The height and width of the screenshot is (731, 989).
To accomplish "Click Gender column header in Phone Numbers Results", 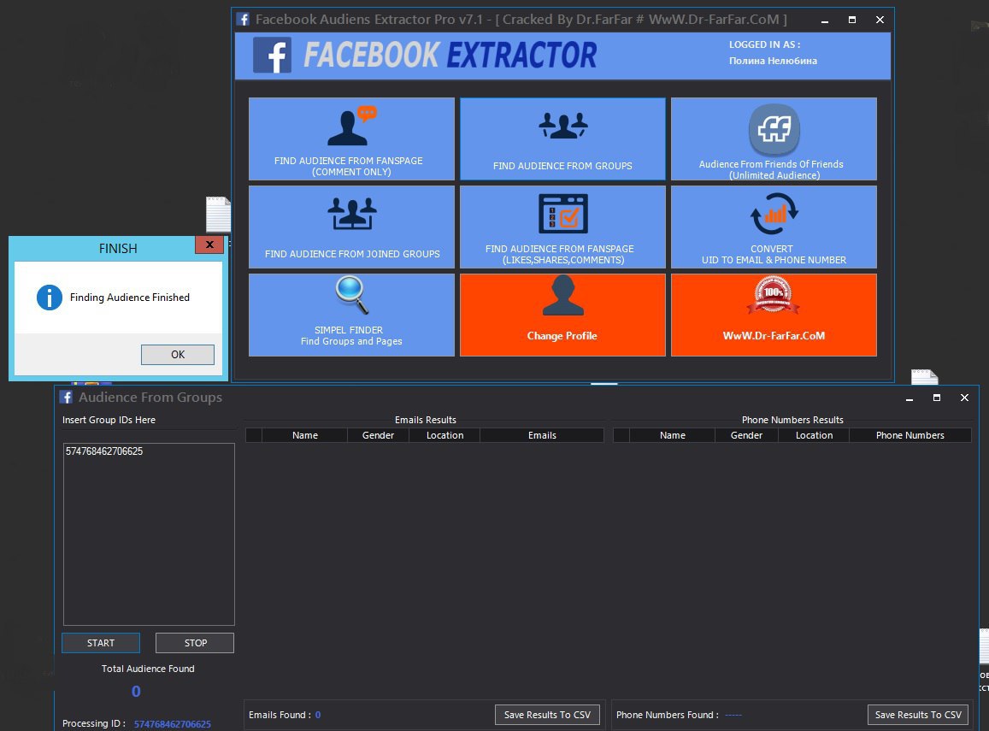I will 747,435.
